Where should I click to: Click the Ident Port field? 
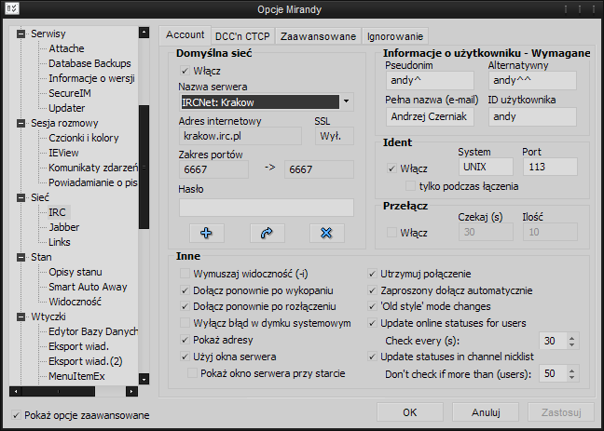point(550,167)
